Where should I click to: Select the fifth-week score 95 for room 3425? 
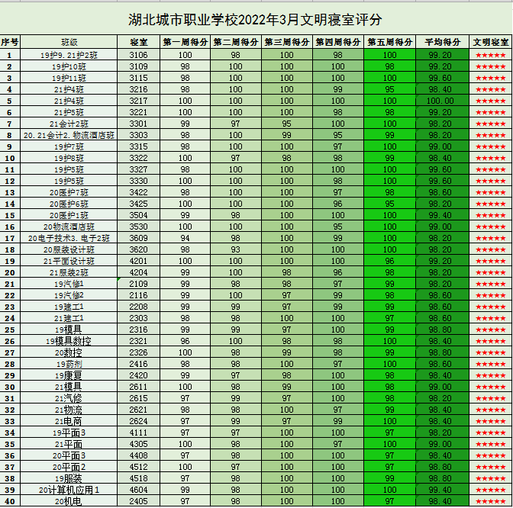point(389,204)
